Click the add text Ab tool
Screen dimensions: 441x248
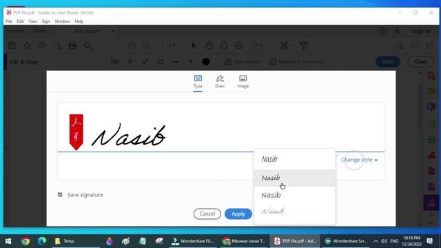(115, 61)
